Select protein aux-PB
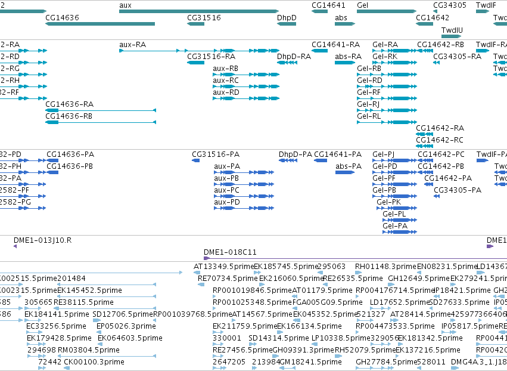The height and width of the screenshot is (371, 507). (226, 178)
